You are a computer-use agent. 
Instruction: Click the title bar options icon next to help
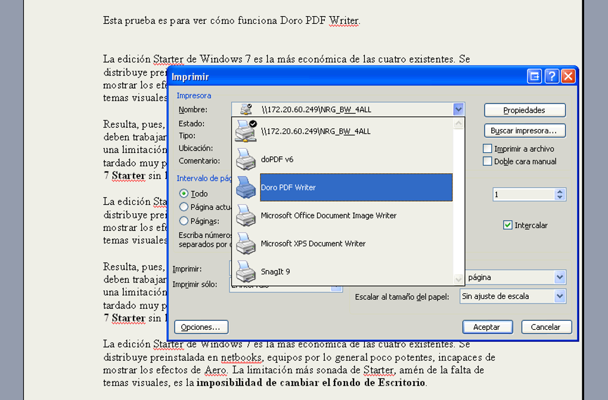click(x=534, y=76)
